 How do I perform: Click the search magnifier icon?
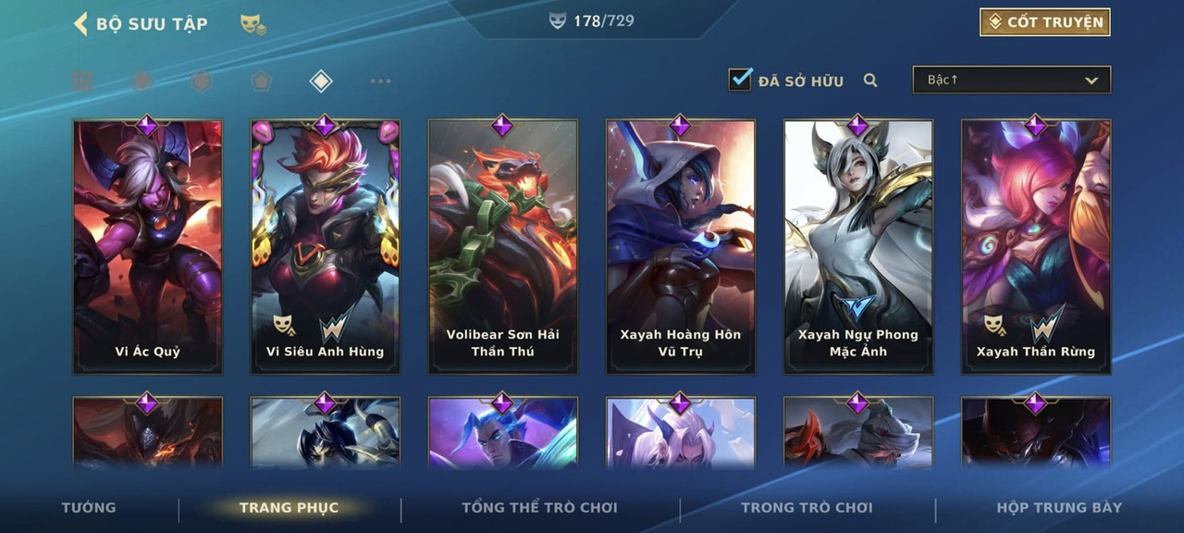click(870, 81)
